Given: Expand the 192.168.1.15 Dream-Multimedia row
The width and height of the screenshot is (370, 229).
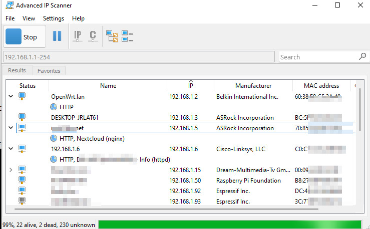Looking at the screenshot, I should (11, 170).
